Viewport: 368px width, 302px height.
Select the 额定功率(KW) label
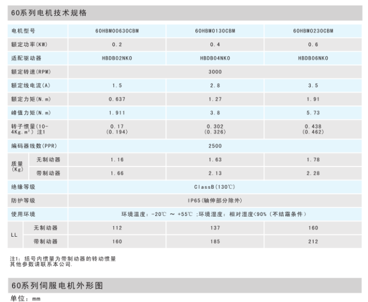pyautogui.click(x=29, y=45)
